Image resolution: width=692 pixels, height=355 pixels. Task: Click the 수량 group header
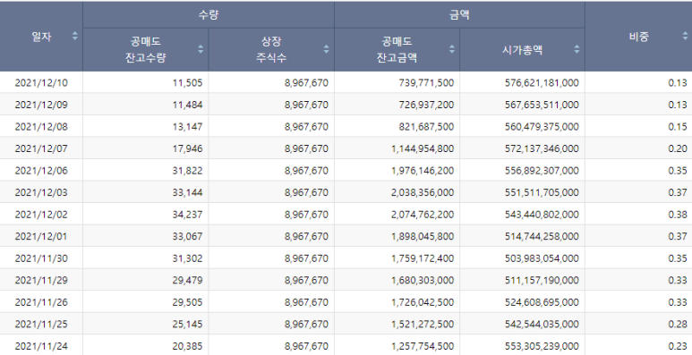click(x=209, y=14)
